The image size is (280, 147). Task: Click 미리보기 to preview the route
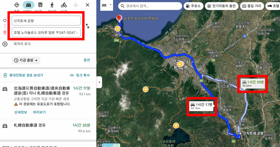(x=39, y=112)
